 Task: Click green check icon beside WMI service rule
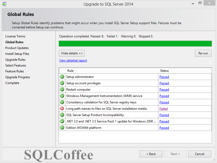click(x=62, y=96)
